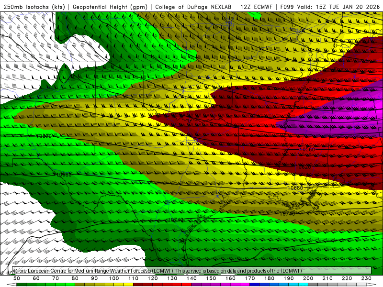Click the 140 knot color scale label

tap(191, 278)
